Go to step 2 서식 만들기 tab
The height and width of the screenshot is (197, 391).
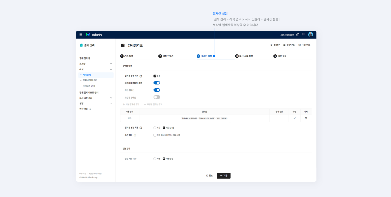(166, 56)
